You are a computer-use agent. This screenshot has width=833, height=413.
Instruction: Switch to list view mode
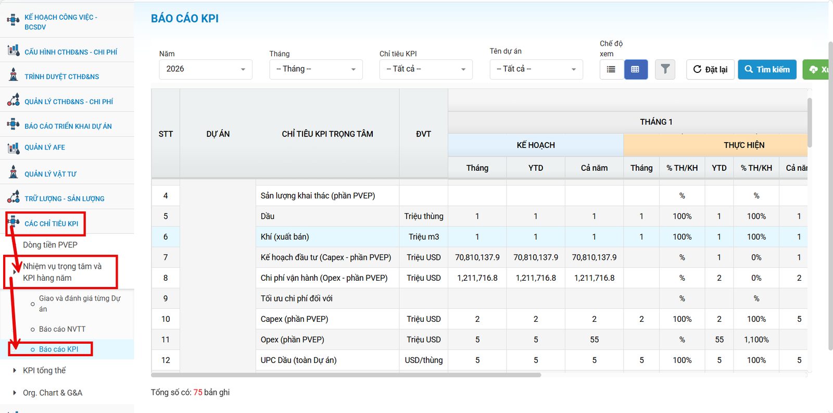tap(611, 69)
